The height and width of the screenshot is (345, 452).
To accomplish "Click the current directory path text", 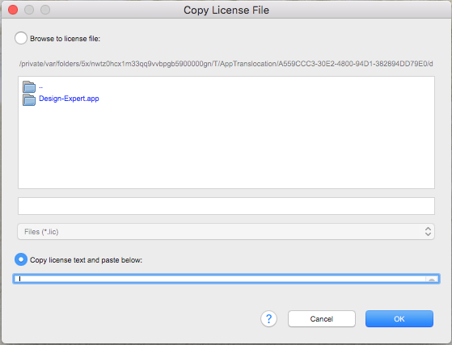I will tap(226, 64).
